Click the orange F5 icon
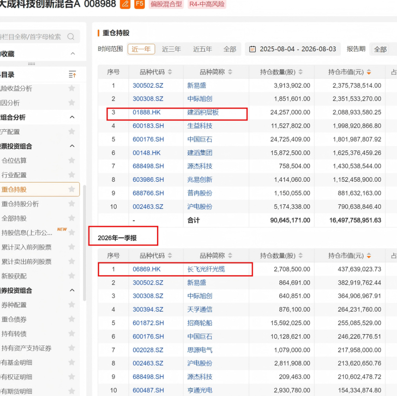This screenshot has width=397, height=396. coord(140,4)
